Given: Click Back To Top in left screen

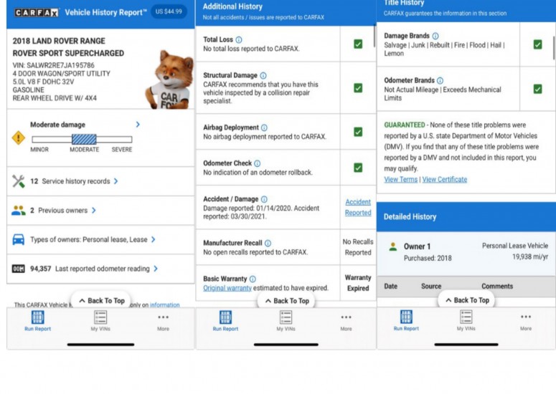Looking at the screenshot, I should pyautogui.click(x=101, y=301).
